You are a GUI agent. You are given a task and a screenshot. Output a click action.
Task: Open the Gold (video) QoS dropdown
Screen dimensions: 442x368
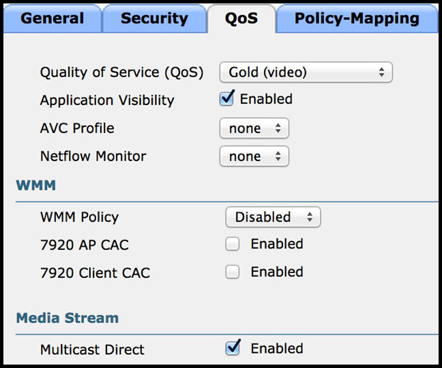(306, 72)
